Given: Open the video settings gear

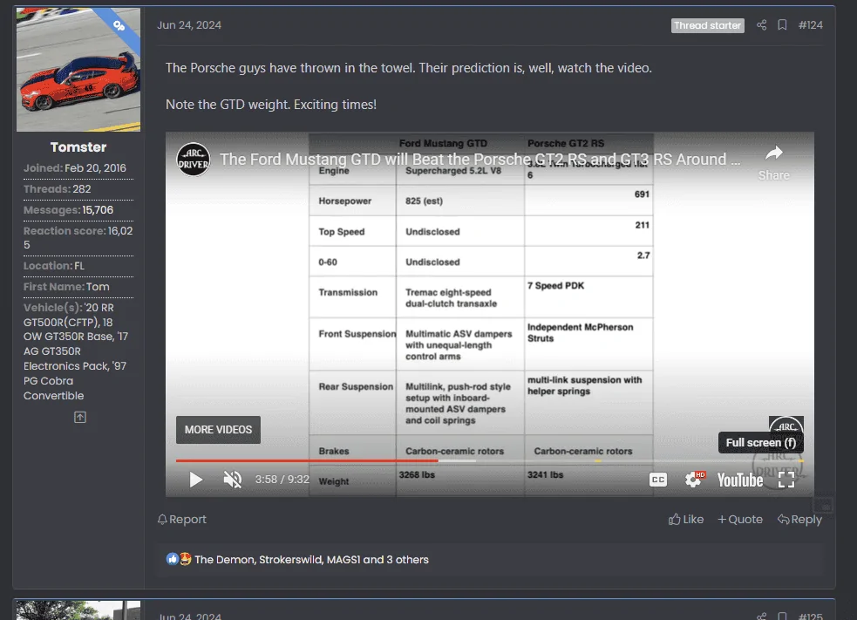Looking at the screenshot, I should (x=694, y=480).
